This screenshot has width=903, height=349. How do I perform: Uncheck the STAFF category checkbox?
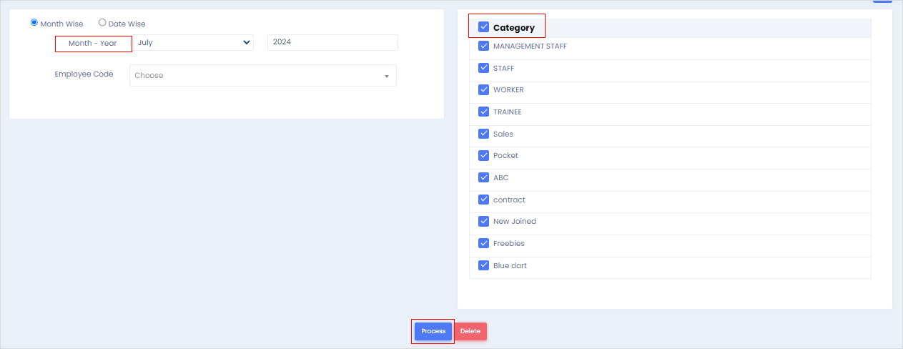click(x=484, y=69)
